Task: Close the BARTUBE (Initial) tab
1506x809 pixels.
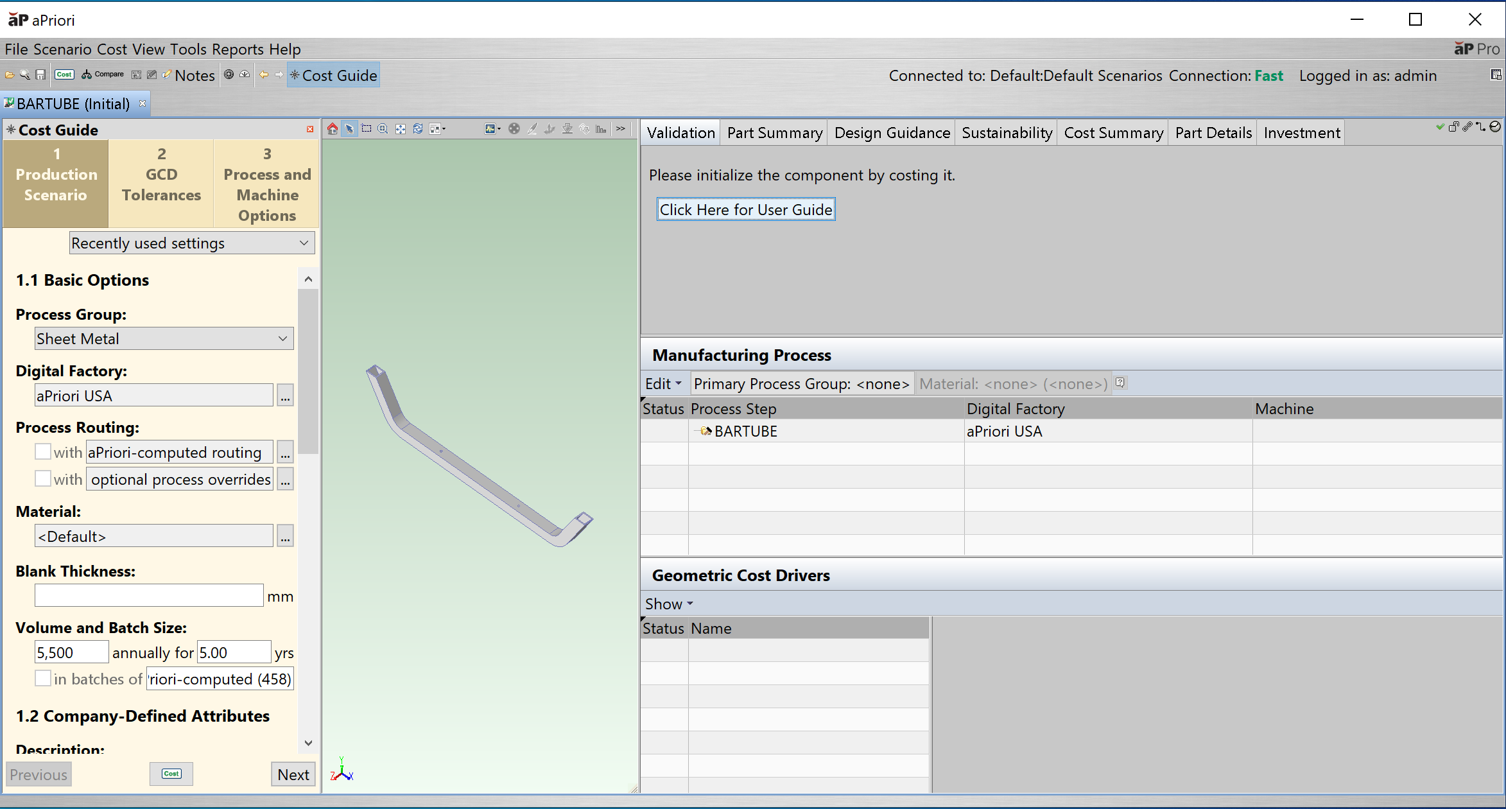Action: click(x=143, y=103)
